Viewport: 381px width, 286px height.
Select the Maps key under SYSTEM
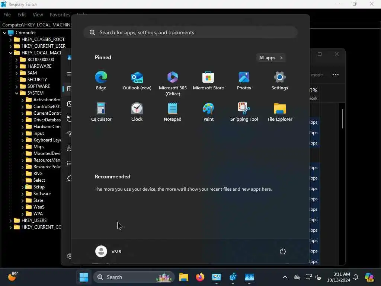39,147
